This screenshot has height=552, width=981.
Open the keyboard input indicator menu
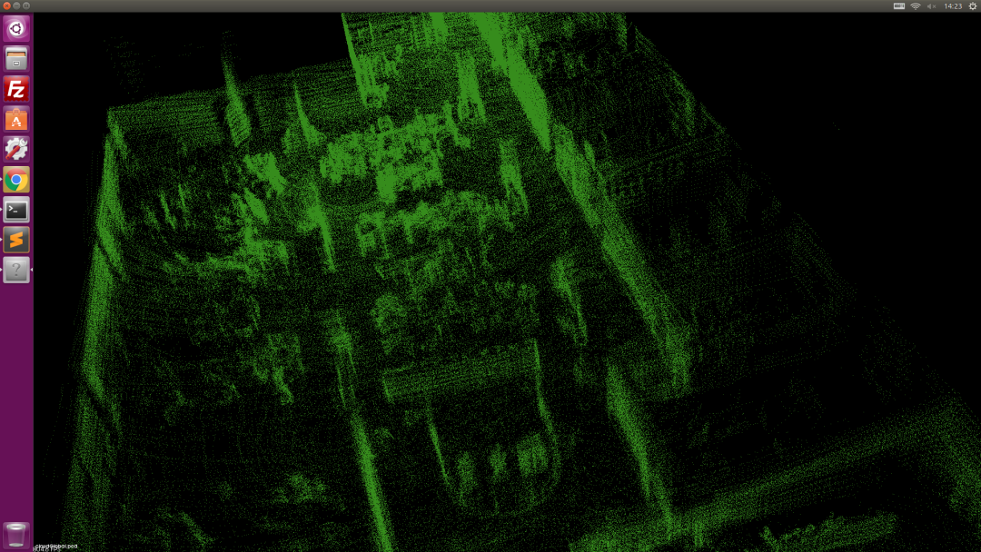click(x=898, y=6)
